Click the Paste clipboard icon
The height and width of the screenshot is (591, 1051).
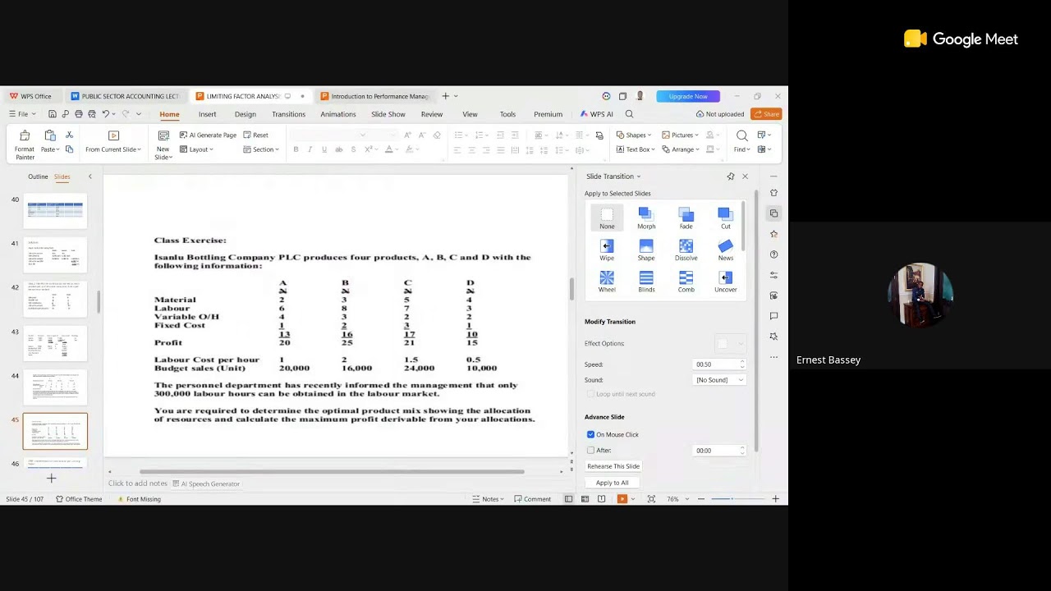point(50,135)
